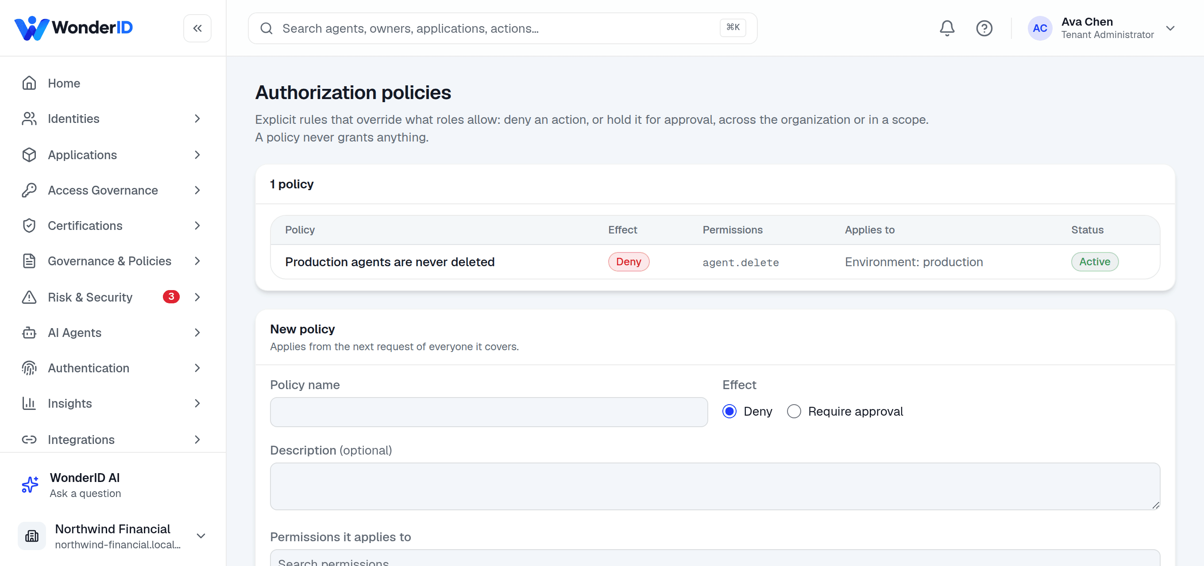Image resolution: width=1204 pixels, height=566 pixels.
Task: Click the Description text area
Action: click(715, 486)
